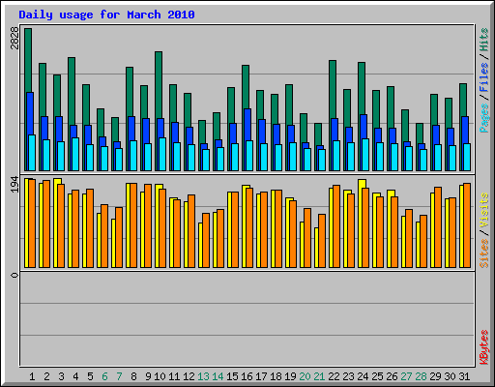Select the cyan Pages bar for day 1

pos(32,153)
